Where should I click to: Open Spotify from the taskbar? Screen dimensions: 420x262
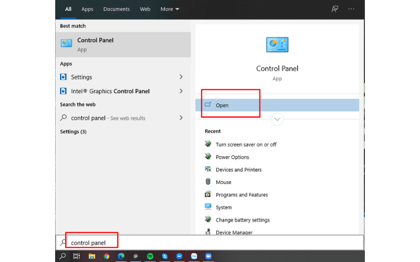[x=151, y=256]
